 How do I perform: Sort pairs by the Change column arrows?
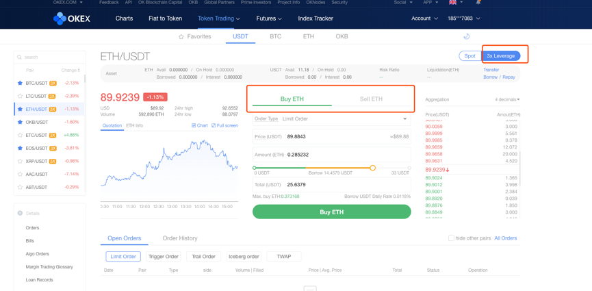coord(79,71)
